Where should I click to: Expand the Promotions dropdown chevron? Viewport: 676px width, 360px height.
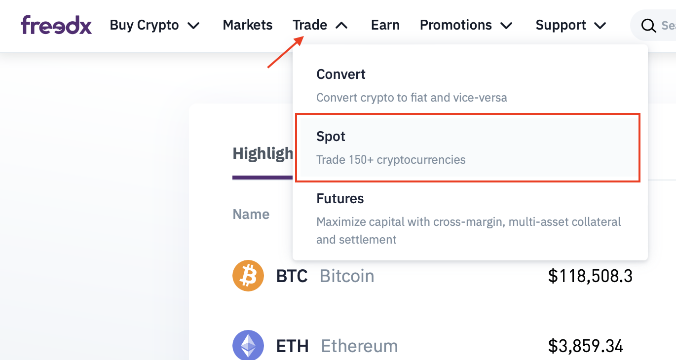[x=507, y=26]
